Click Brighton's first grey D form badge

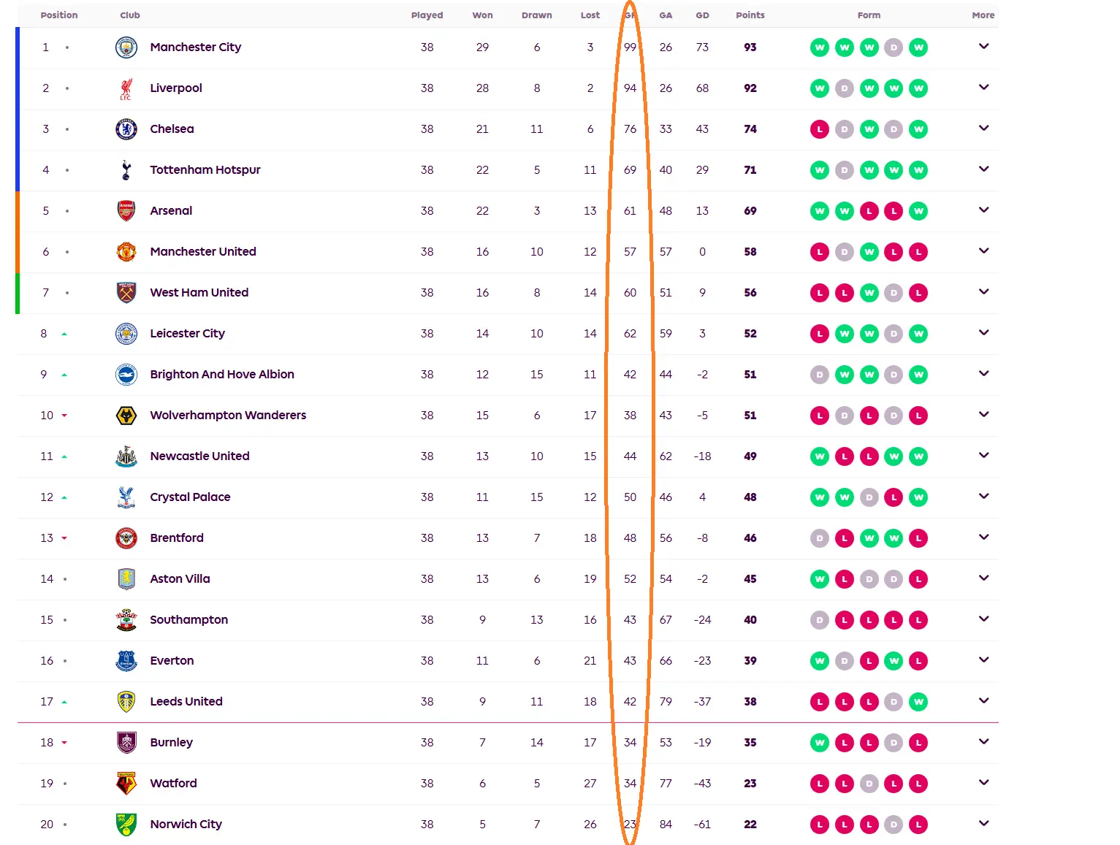[820, 375]
